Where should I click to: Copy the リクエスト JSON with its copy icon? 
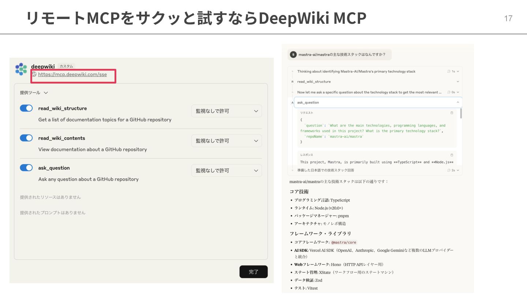pos(452,113)
